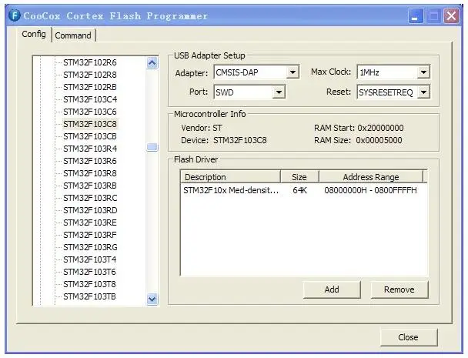Select the highlighted STM32F103C8 tree entry
468x358 pixels.
click(90, 124)
